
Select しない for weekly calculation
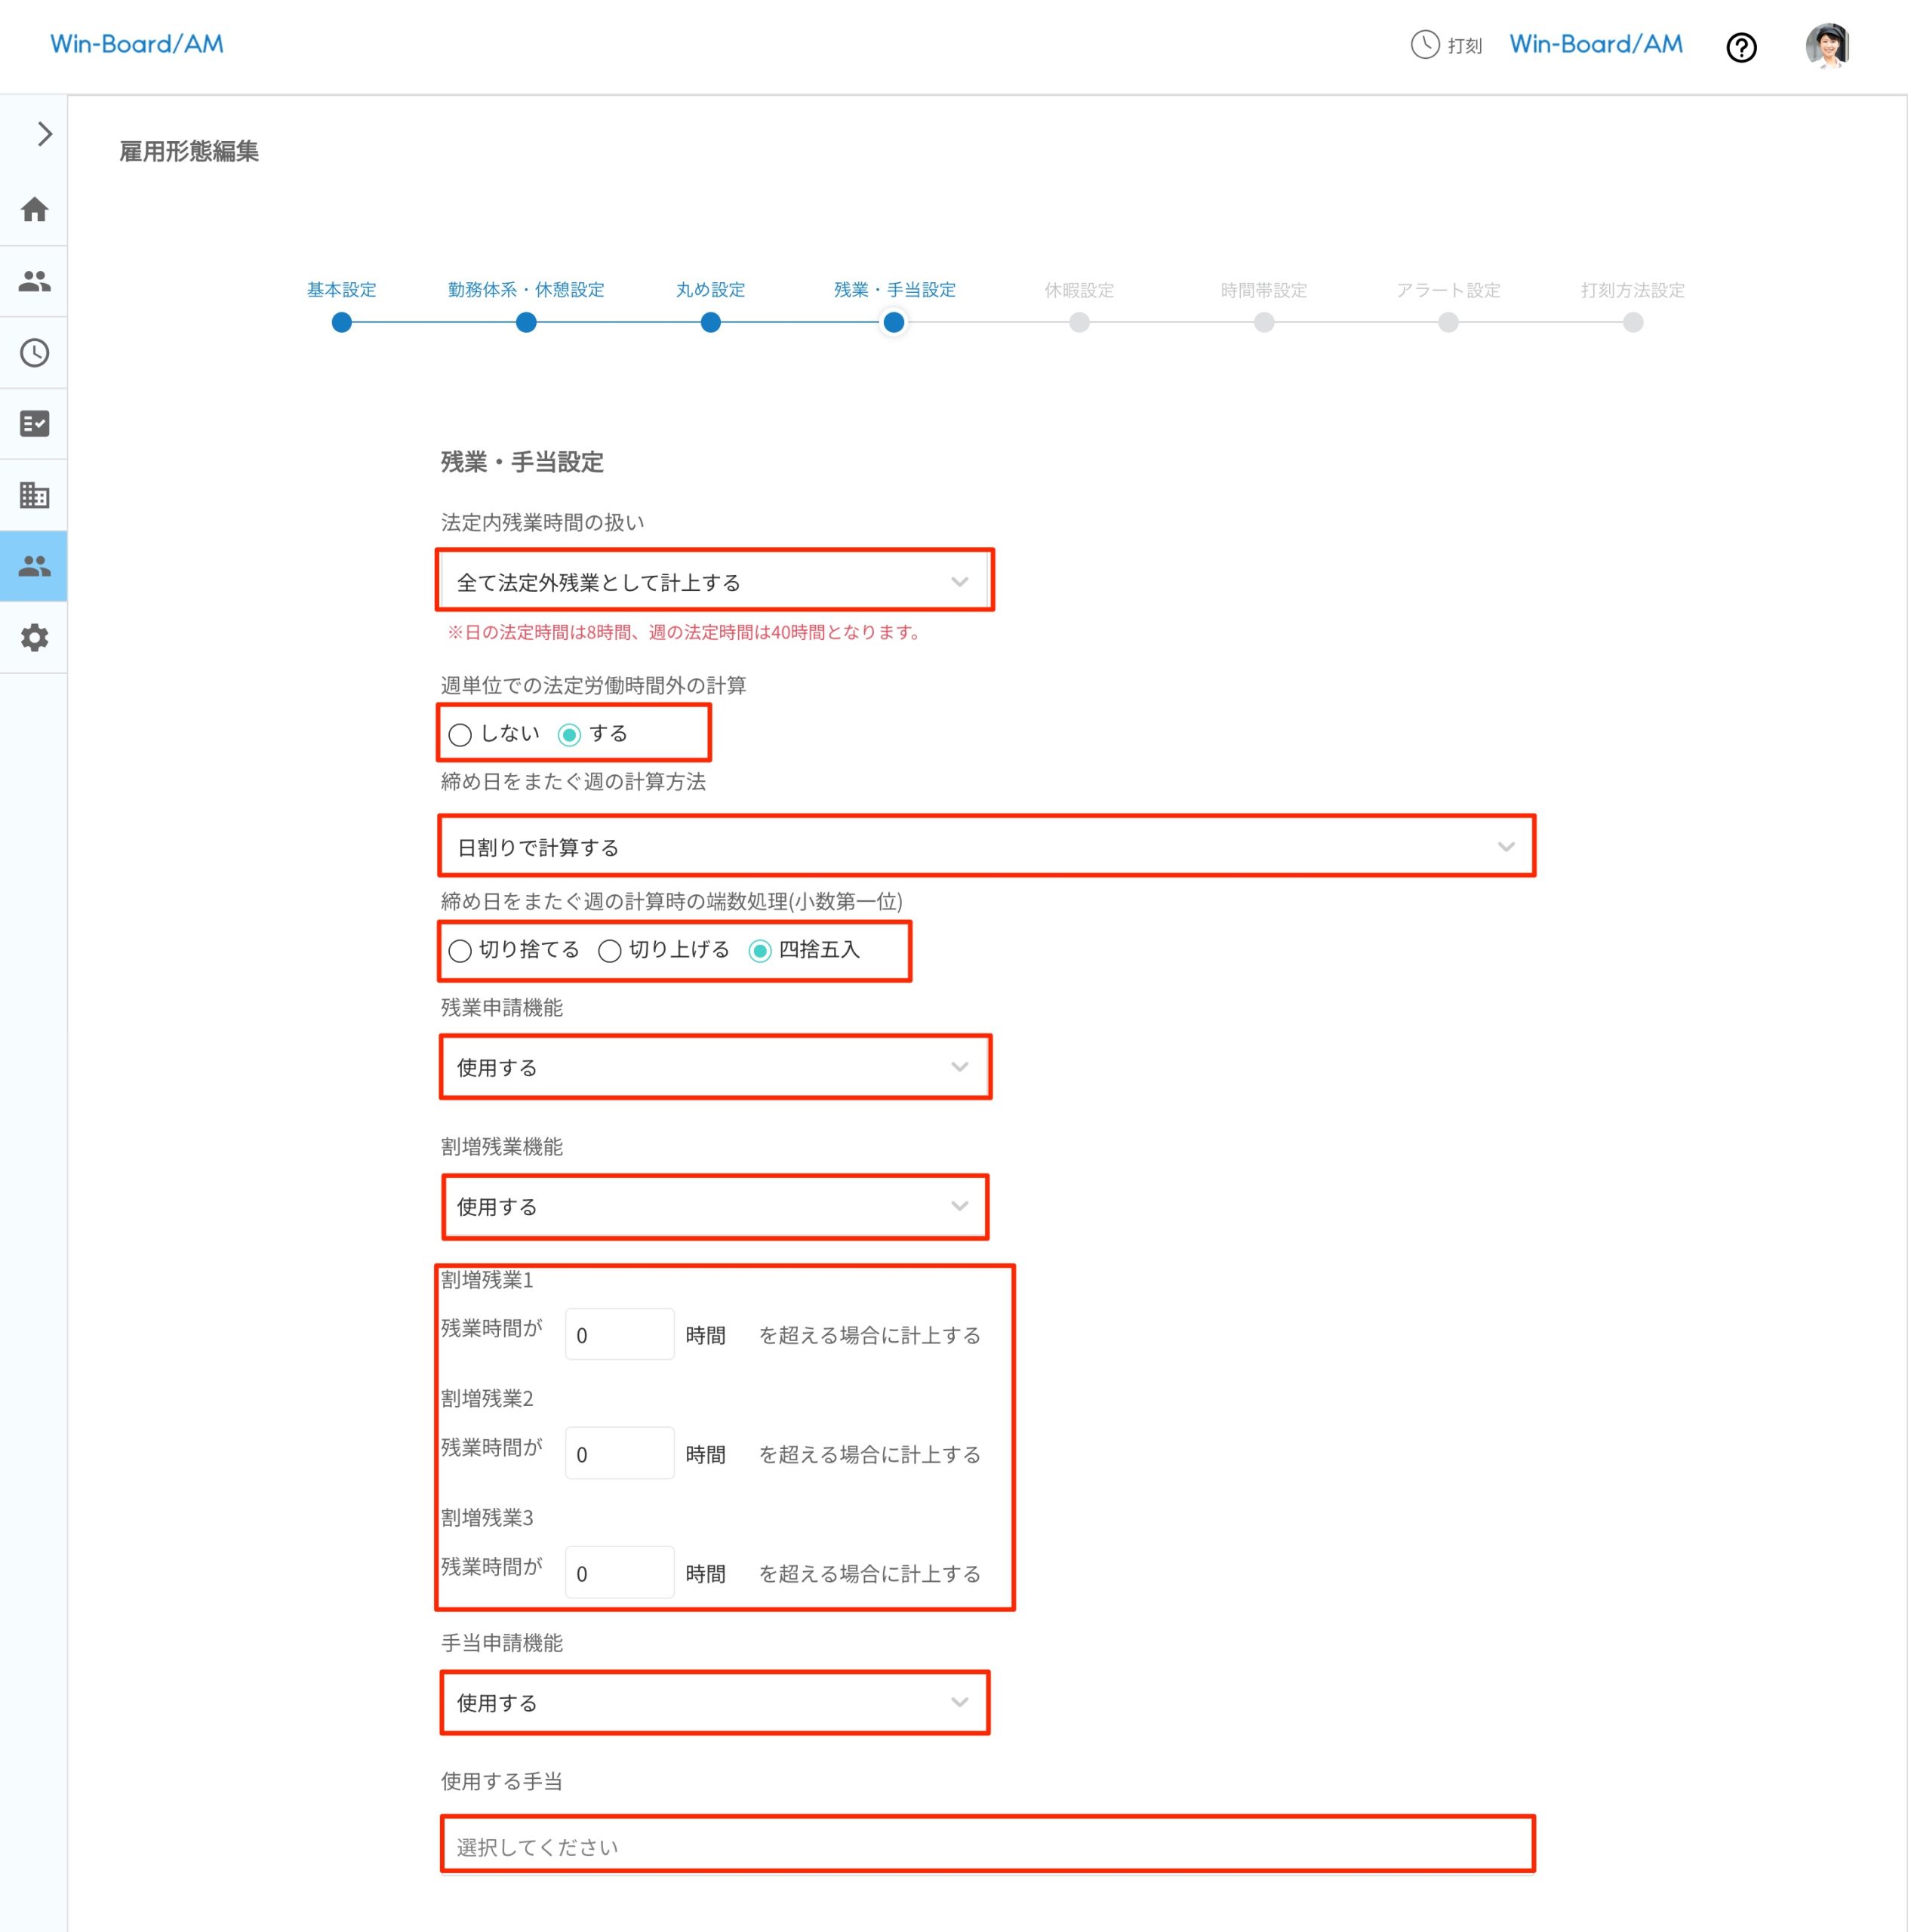(x=460, y=735)
